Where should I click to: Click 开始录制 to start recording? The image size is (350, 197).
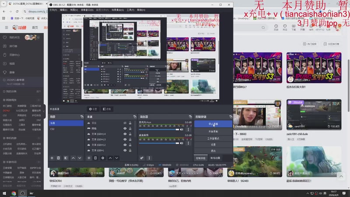pyautogui.click(x=213, y=132)
